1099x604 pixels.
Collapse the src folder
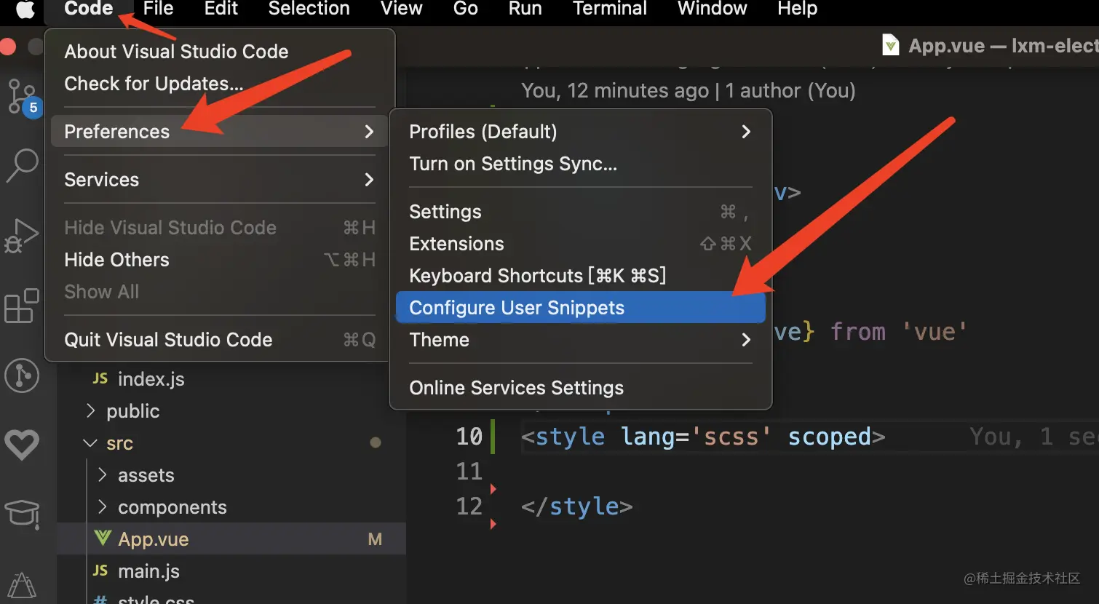[90, 443]
